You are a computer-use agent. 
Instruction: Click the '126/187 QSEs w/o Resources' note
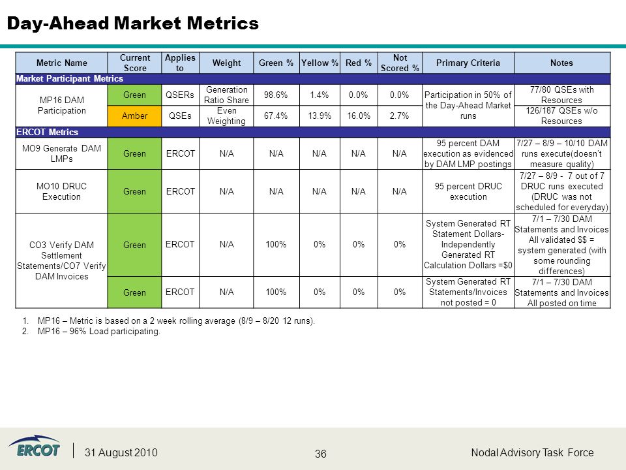(562, 116)
